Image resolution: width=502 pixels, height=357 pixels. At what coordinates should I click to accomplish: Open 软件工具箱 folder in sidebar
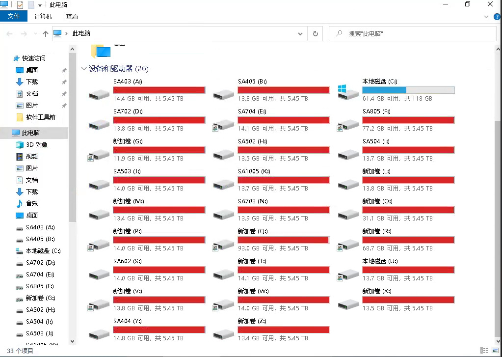pos(41,117)
